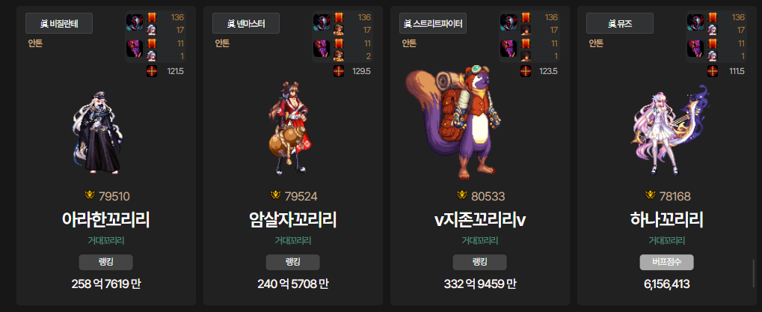Click the red banner icon beside 136 on v지존꼬리리v card
This screenshot has width=762, height=312.
point(526,17)
